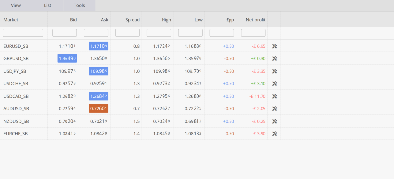The width and height of the screenshot is (394, 179).
Task: Open the Tools menu
Action: (79, 5)
